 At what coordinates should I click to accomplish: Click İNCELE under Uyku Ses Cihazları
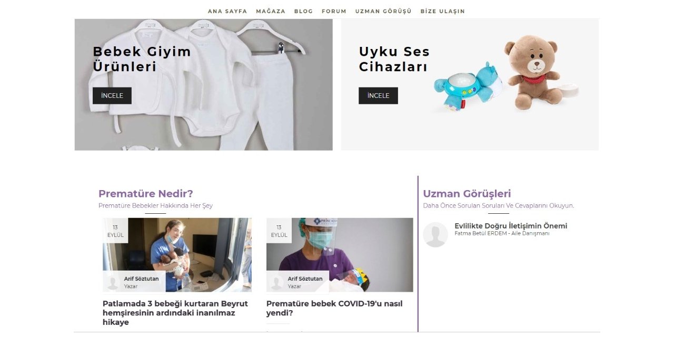tap(378, 96)
